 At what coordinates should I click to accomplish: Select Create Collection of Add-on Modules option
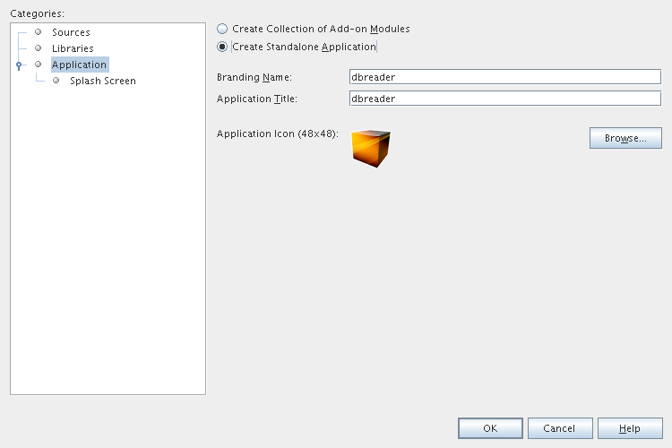pyautogui.click(x=222, y=29)
